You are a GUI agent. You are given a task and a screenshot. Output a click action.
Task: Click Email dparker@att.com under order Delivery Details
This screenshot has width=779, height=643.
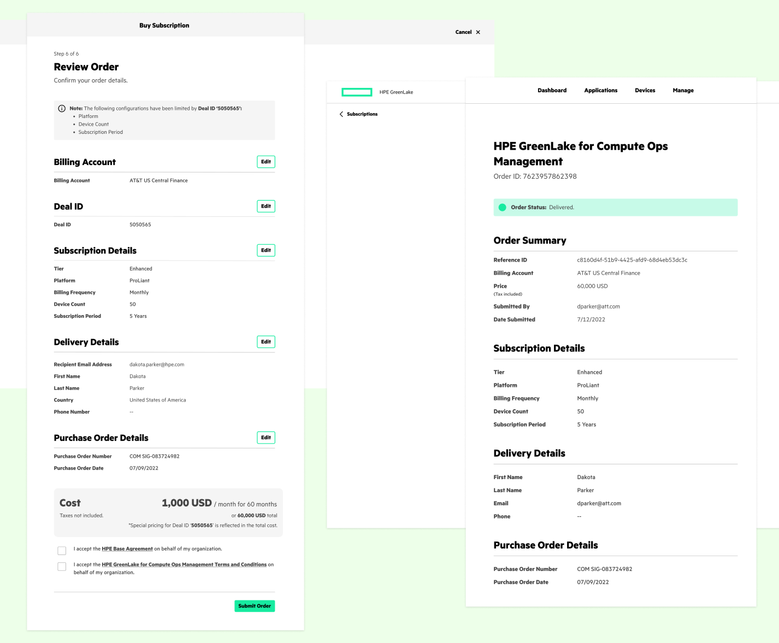599,504
